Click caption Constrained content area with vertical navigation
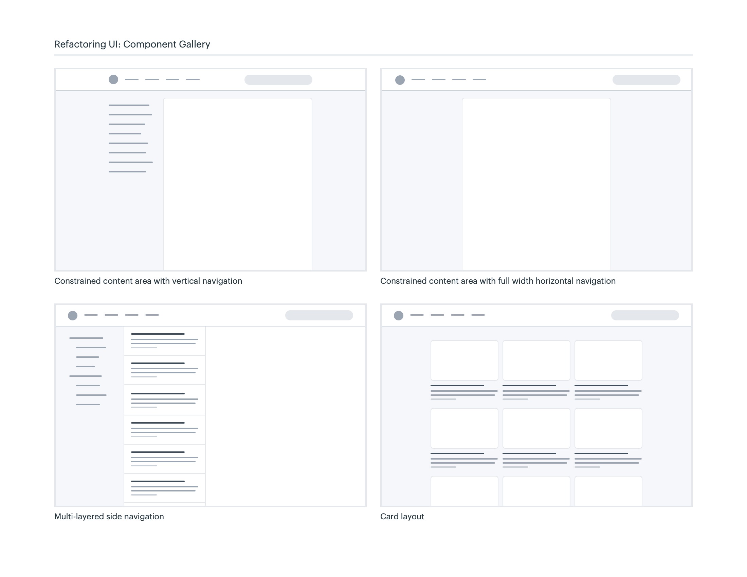The width and height of the screenshot is (747, 577). pos(148,281)
